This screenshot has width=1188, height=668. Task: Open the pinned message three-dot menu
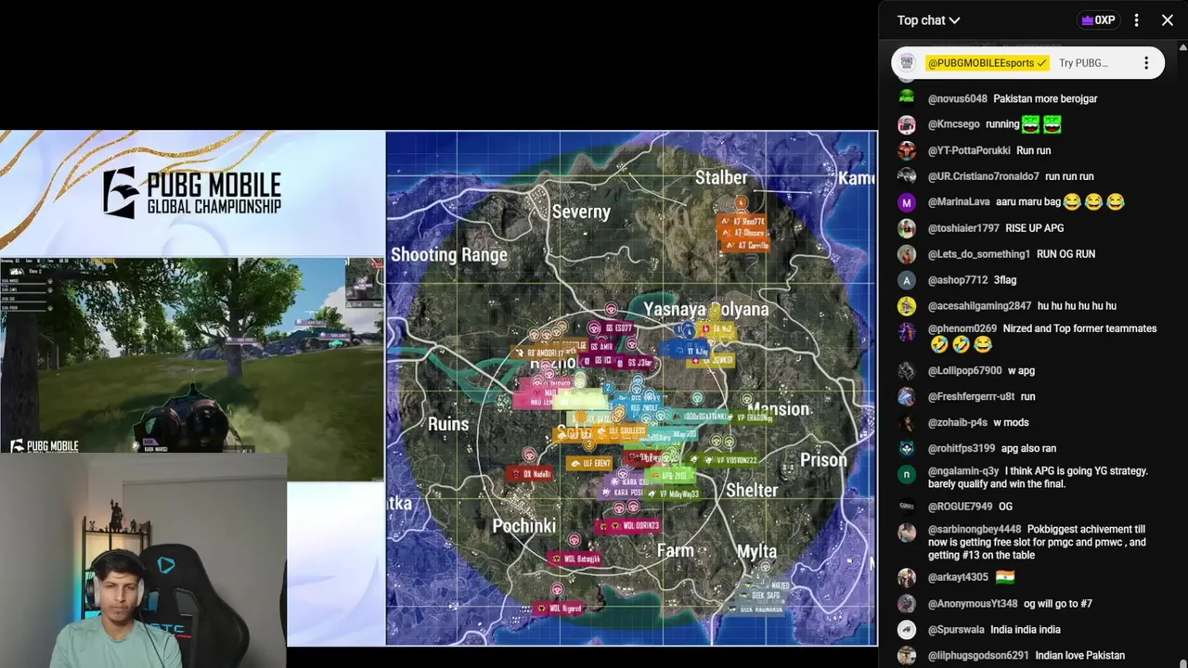click(x=1146, y=63)
